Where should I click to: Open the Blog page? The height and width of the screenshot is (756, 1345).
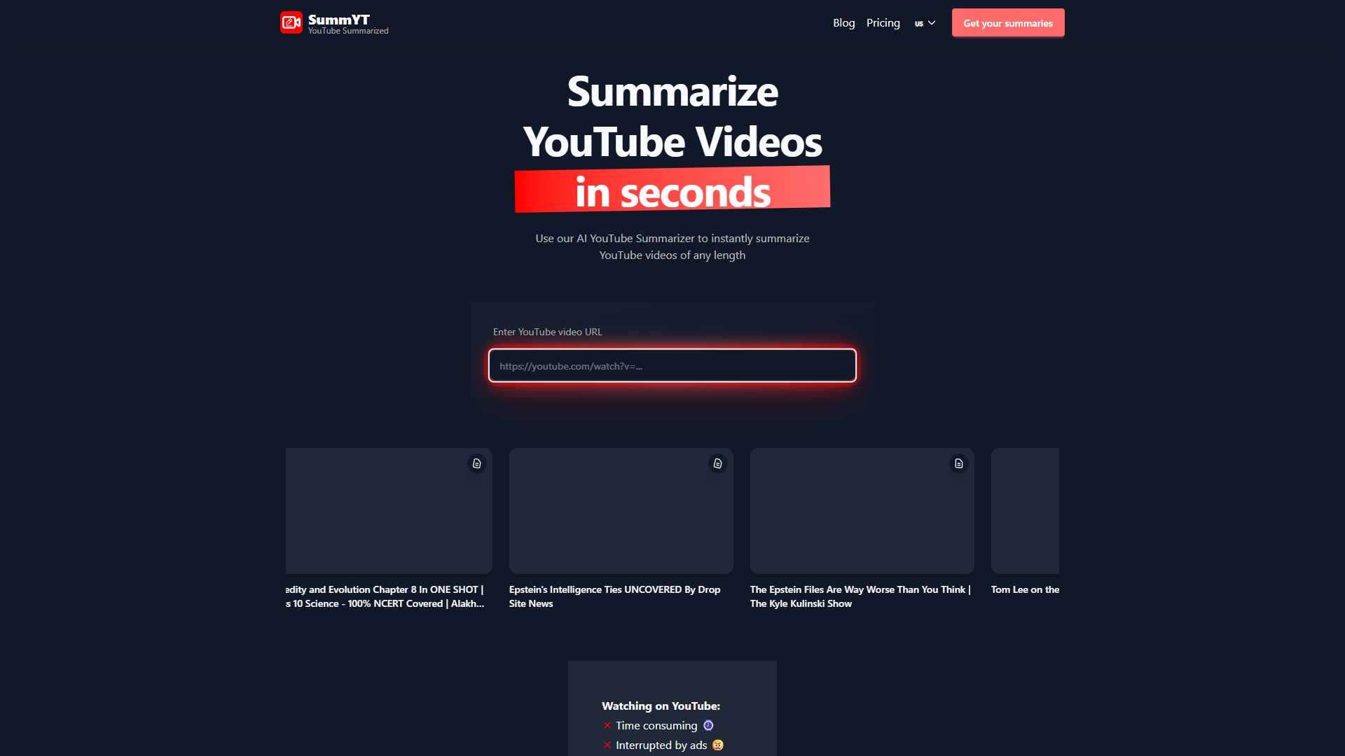[x=843, y=23]
